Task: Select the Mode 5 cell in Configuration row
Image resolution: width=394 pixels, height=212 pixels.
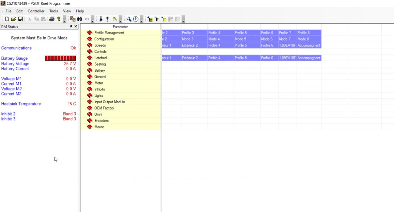Action: tap(247, 39)
